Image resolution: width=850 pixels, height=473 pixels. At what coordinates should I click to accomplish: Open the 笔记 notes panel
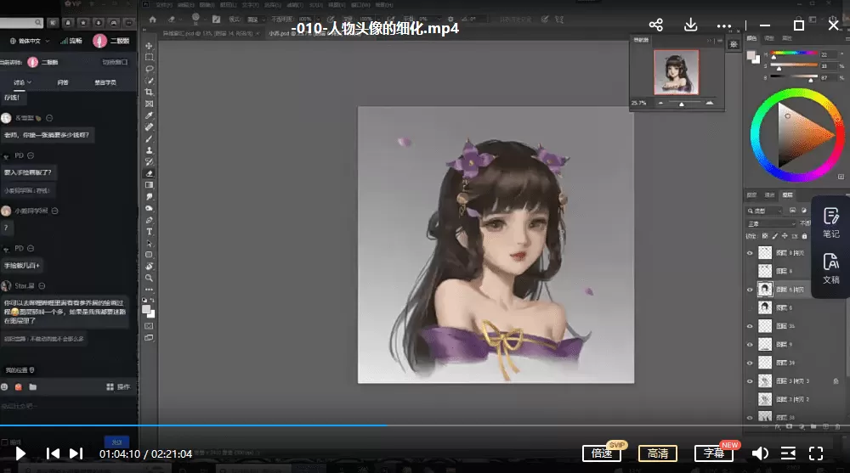click(830, 222)
